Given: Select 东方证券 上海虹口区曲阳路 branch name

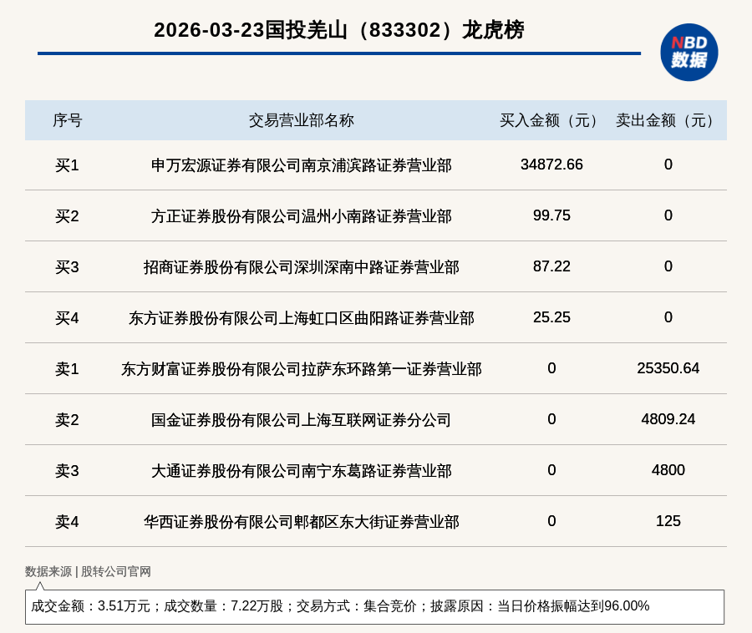Looking at the screenshot, I should (x=301, y=318).
